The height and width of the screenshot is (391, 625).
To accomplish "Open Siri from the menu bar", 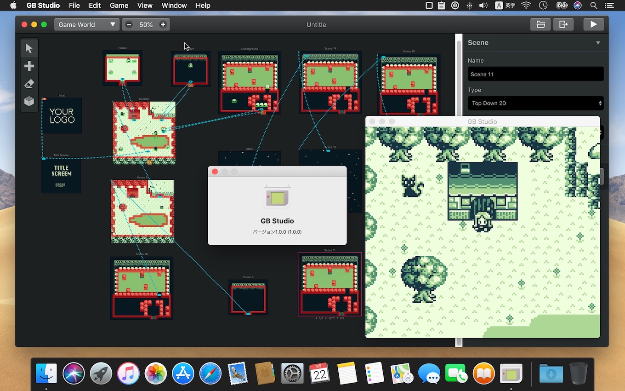I will pos(578,6).
